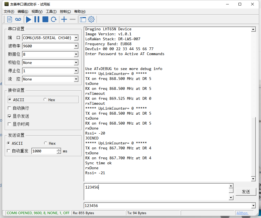Stop the serial port with square icon
Image resolution: width=261 pixels, height=218 pixels.
click(x=45, y=19)
